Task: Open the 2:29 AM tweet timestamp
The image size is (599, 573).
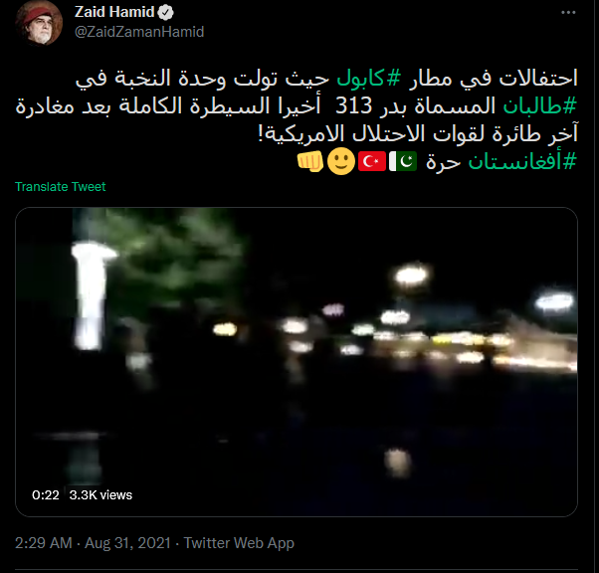Action: tap(44, 543)
